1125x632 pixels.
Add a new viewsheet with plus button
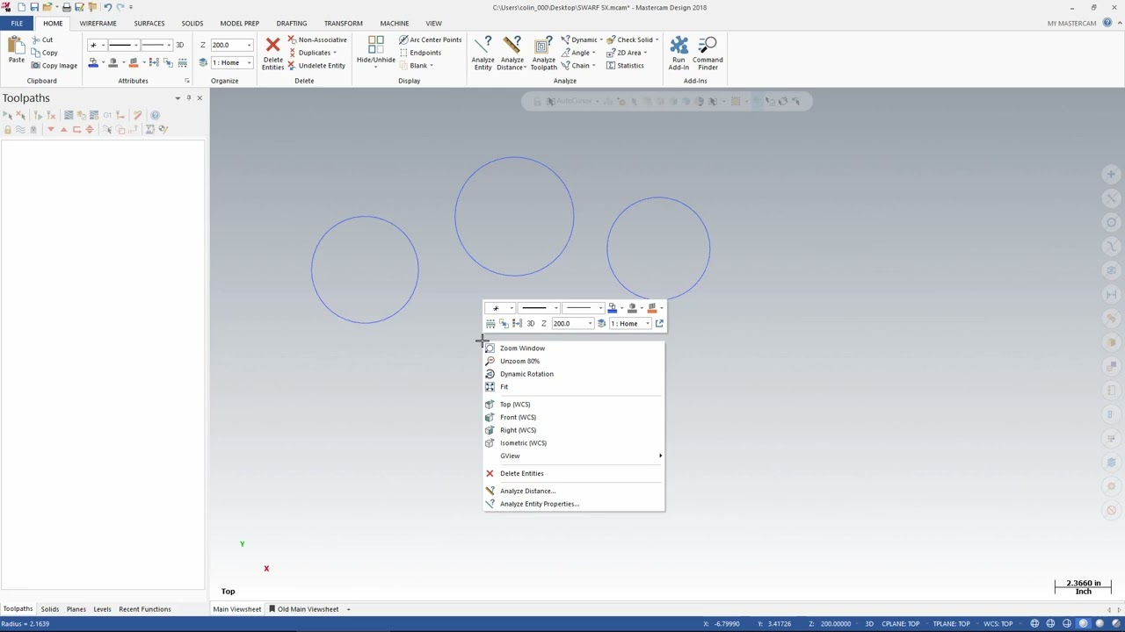348,609
